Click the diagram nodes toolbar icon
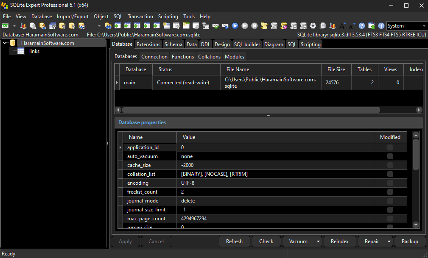This screenshot has height=258, width=428. pos(206,26)
